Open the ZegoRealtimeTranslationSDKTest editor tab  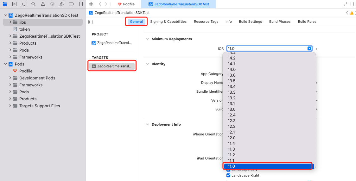click(178, 4)
